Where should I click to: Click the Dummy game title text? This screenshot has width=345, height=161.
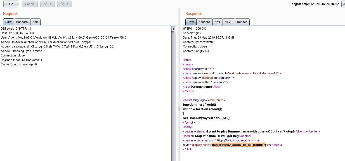click(201, 87)
